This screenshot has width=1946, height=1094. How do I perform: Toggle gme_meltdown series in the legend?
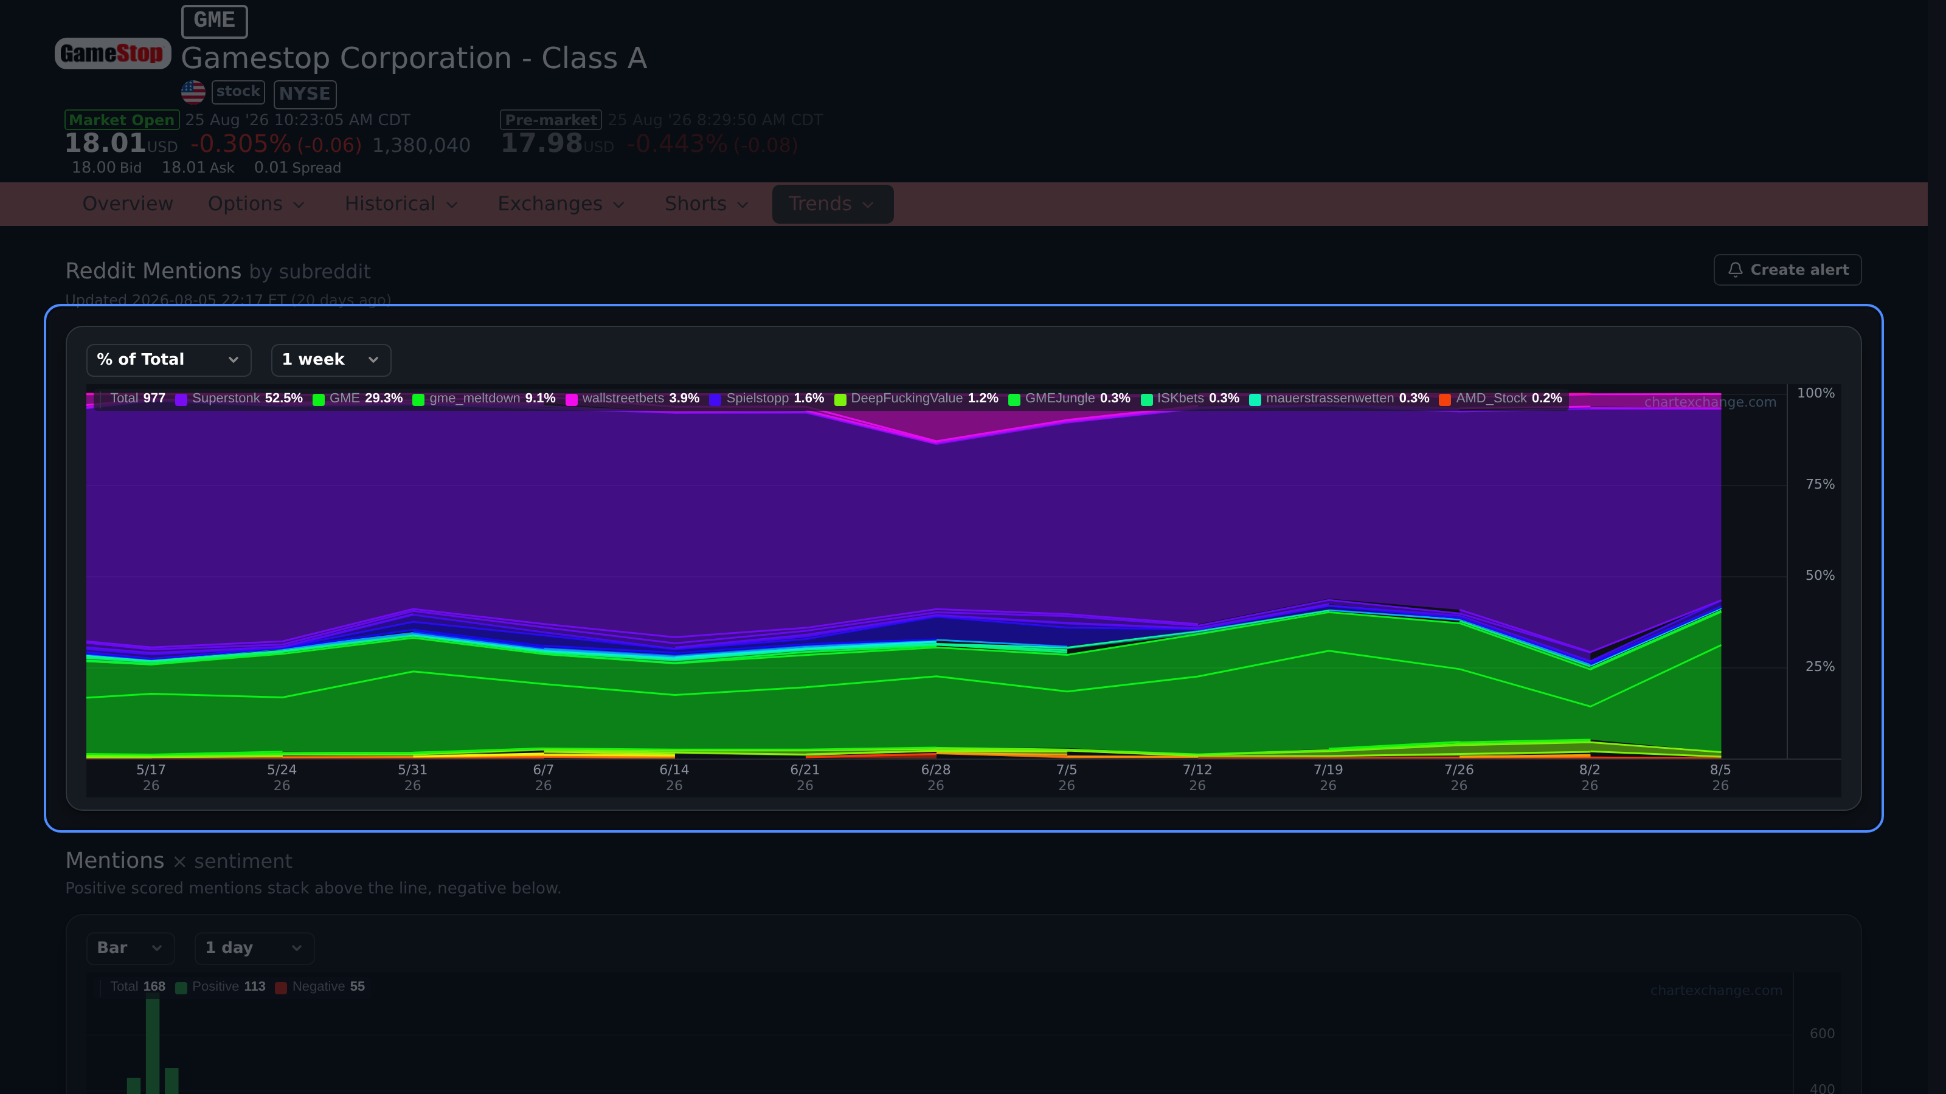[484, 399]
